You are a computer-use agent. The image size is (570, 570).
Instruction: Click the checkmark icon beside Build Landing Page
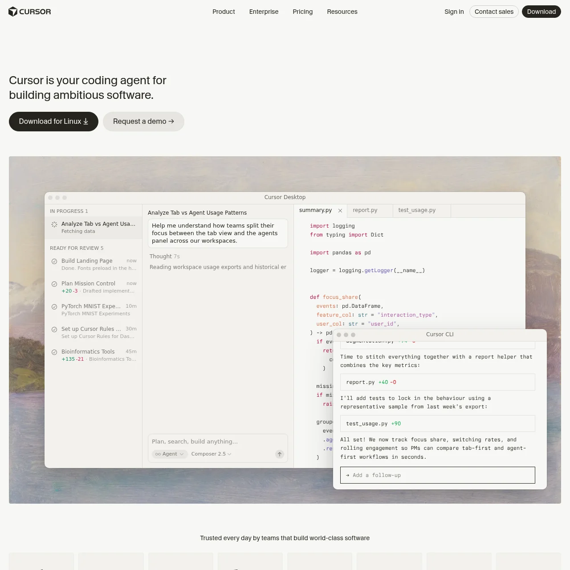click(x=54, y=261)
